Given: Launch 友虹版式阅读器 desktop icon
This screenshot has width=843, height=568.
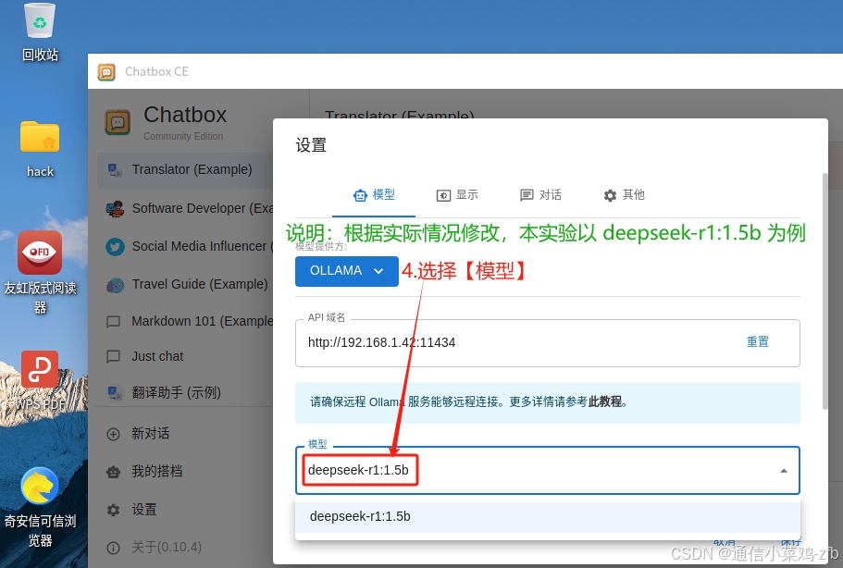Looking at the screenshot, I should (x=40, y=272).
